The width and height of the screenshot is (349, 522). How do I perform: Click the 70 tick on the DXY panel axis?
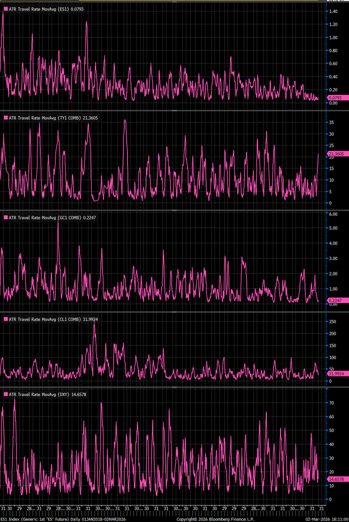(331, 403)
